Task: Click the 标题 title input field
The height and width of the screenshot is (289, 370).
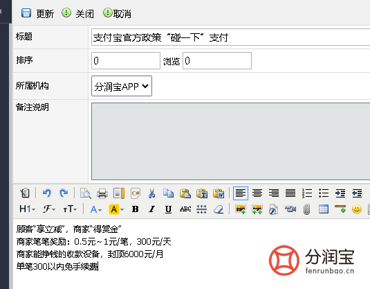Action: 230,37
